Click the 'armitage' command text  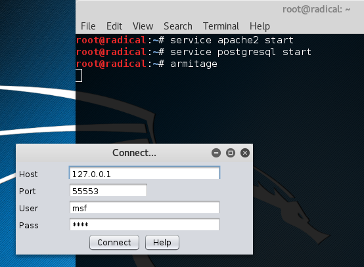pos(194,64)
